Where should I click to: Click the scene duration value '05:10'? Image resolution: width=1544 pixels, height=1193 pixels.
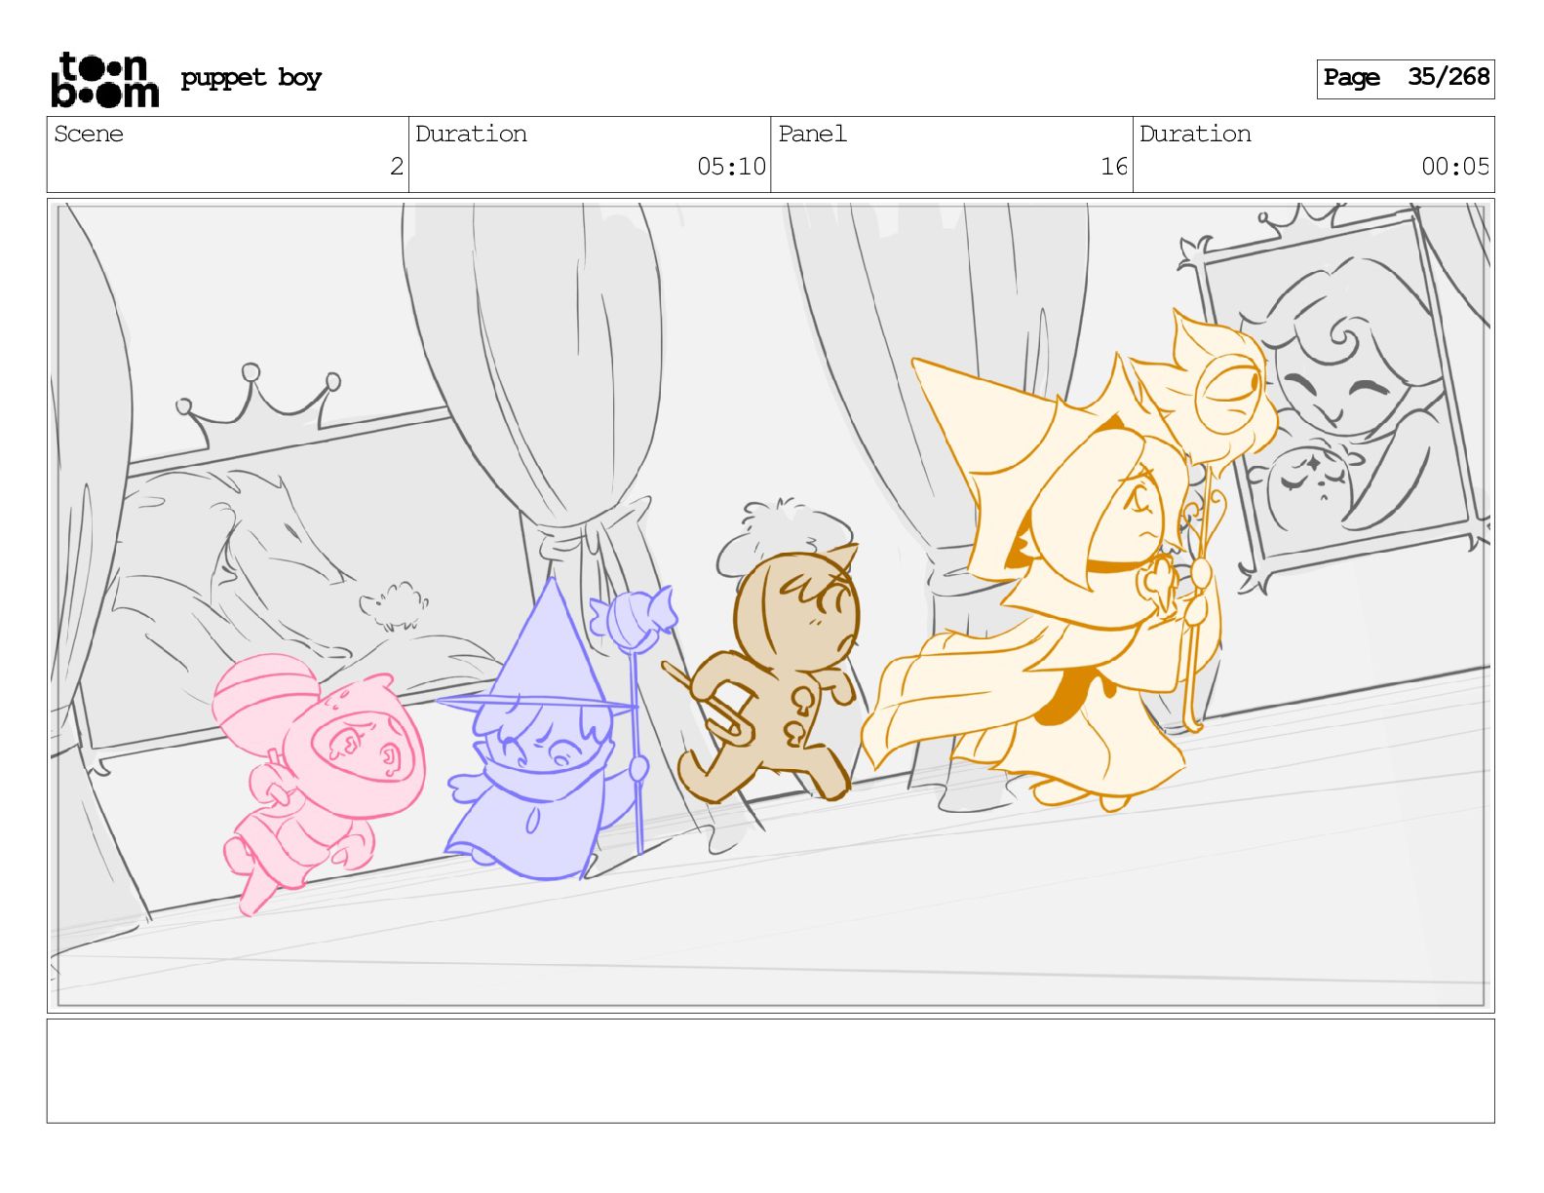pyautogui.click(x=731, y=167)
